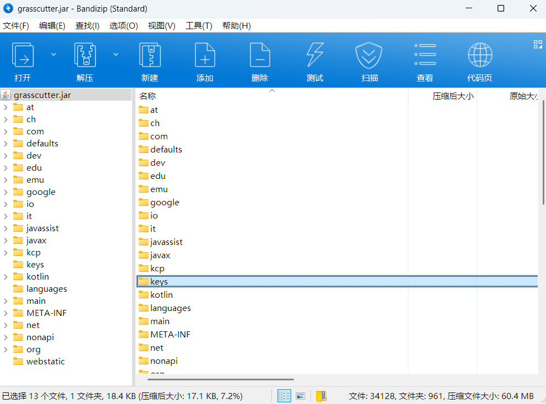Select 'ch' folder in tree

pyautogui.click(x=24, y=119)
